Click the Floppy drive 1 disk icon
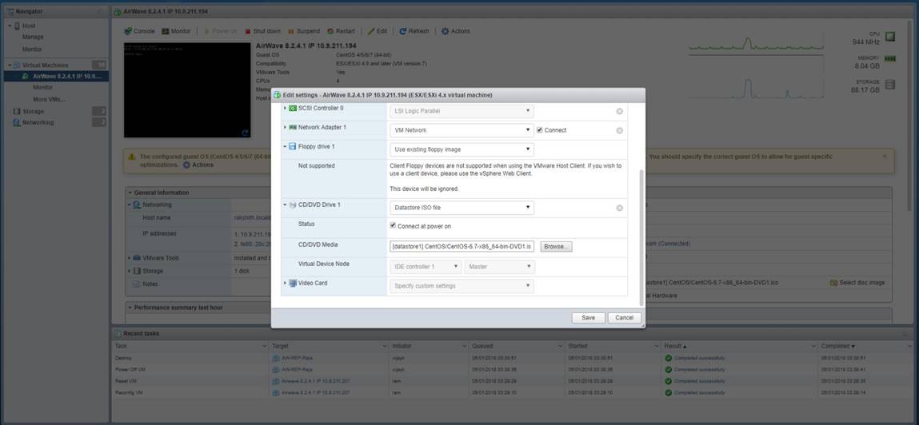The image size is (919, 425). click(x=293, y=146)
